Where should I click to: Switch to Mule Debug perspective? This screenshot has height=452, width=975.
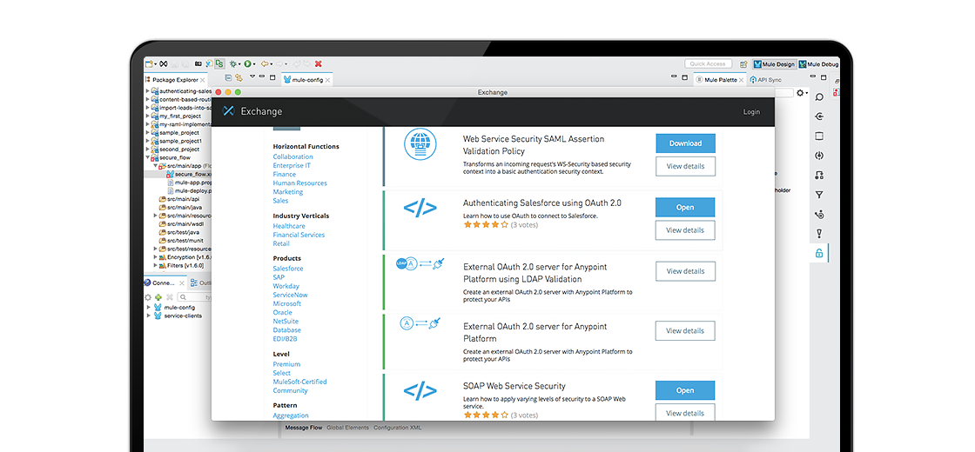point(818,64)
